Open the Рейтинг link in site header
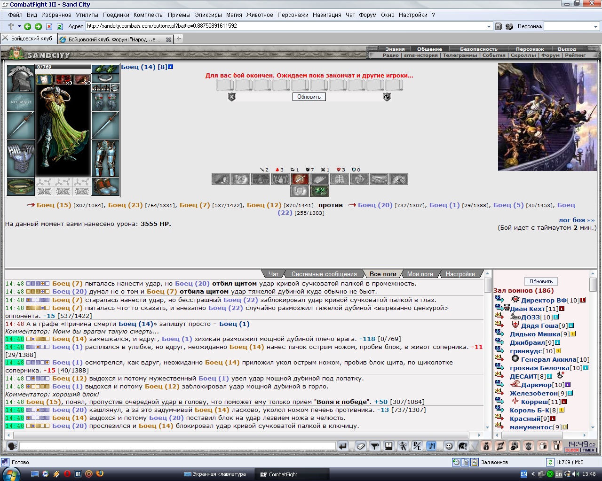 coord(576,55)
